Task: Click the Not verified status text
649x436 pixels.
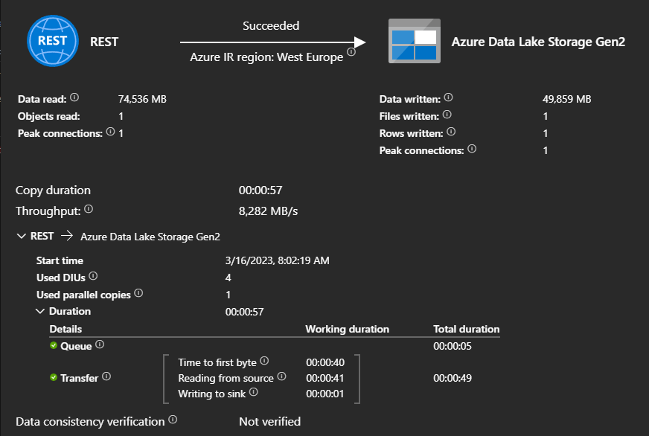Action: tap(270, 422)
